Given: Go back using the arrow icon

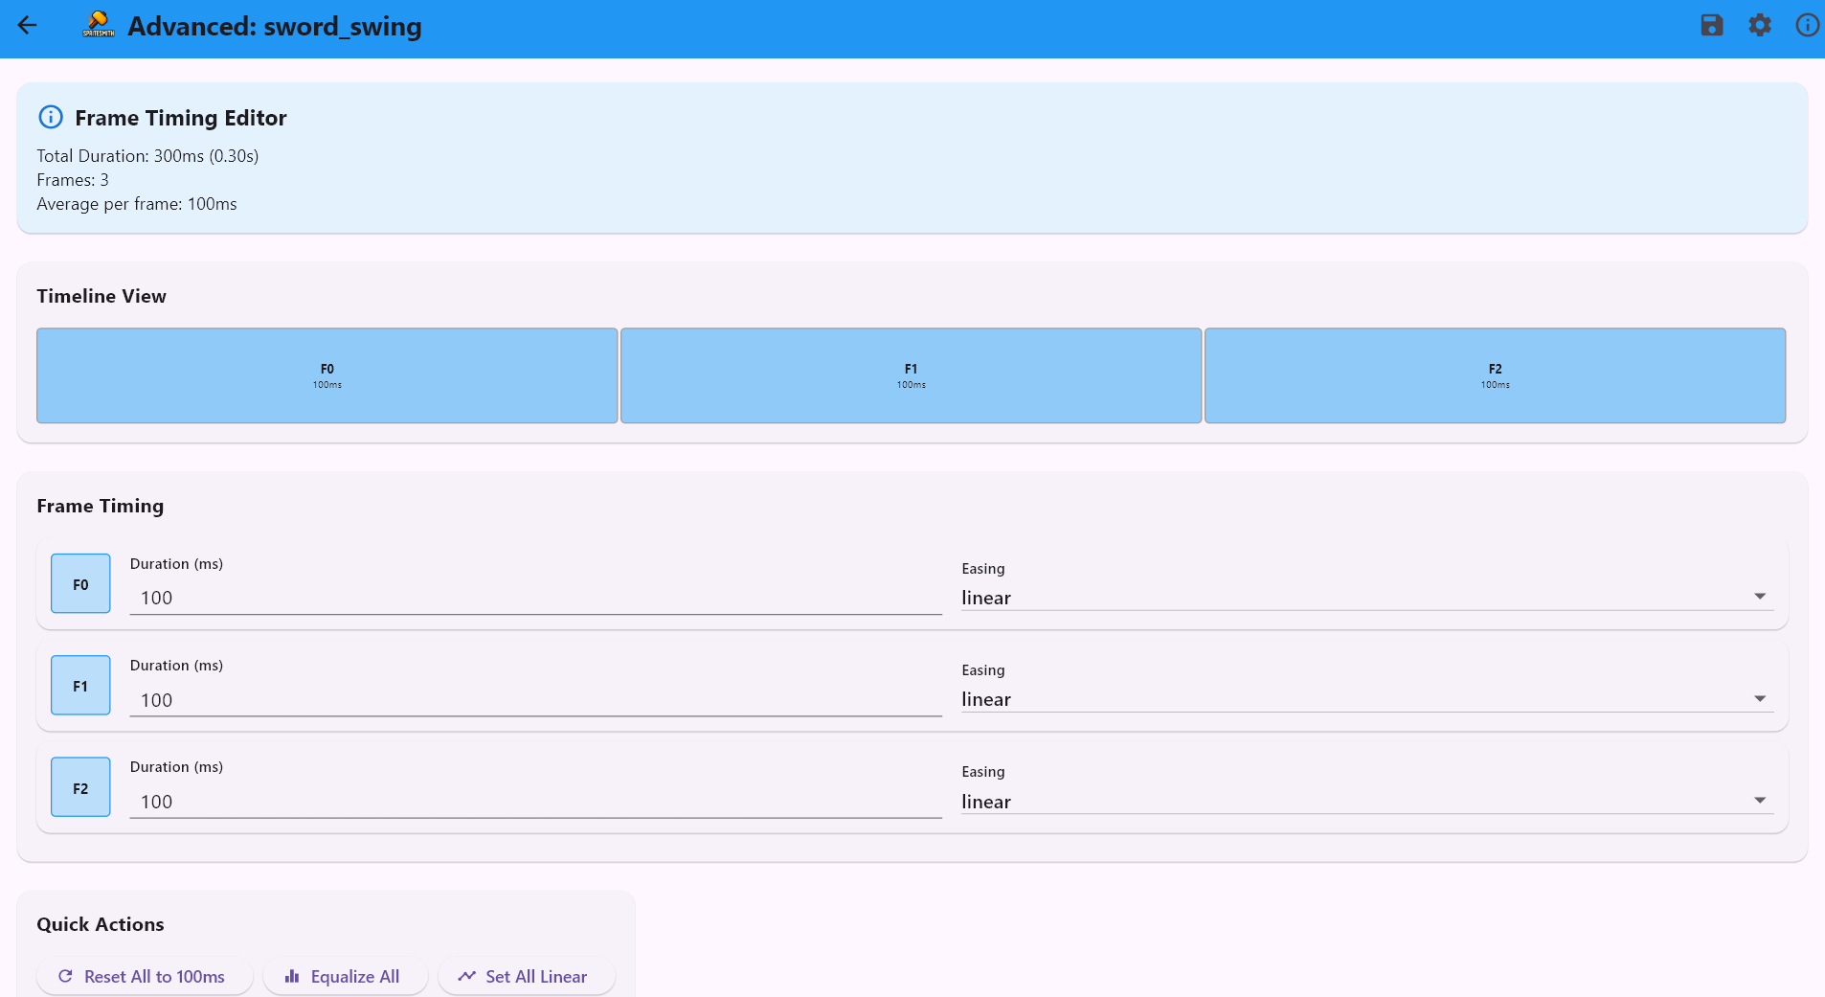Looking at the screenshot, I should click(x=27, y=26).
